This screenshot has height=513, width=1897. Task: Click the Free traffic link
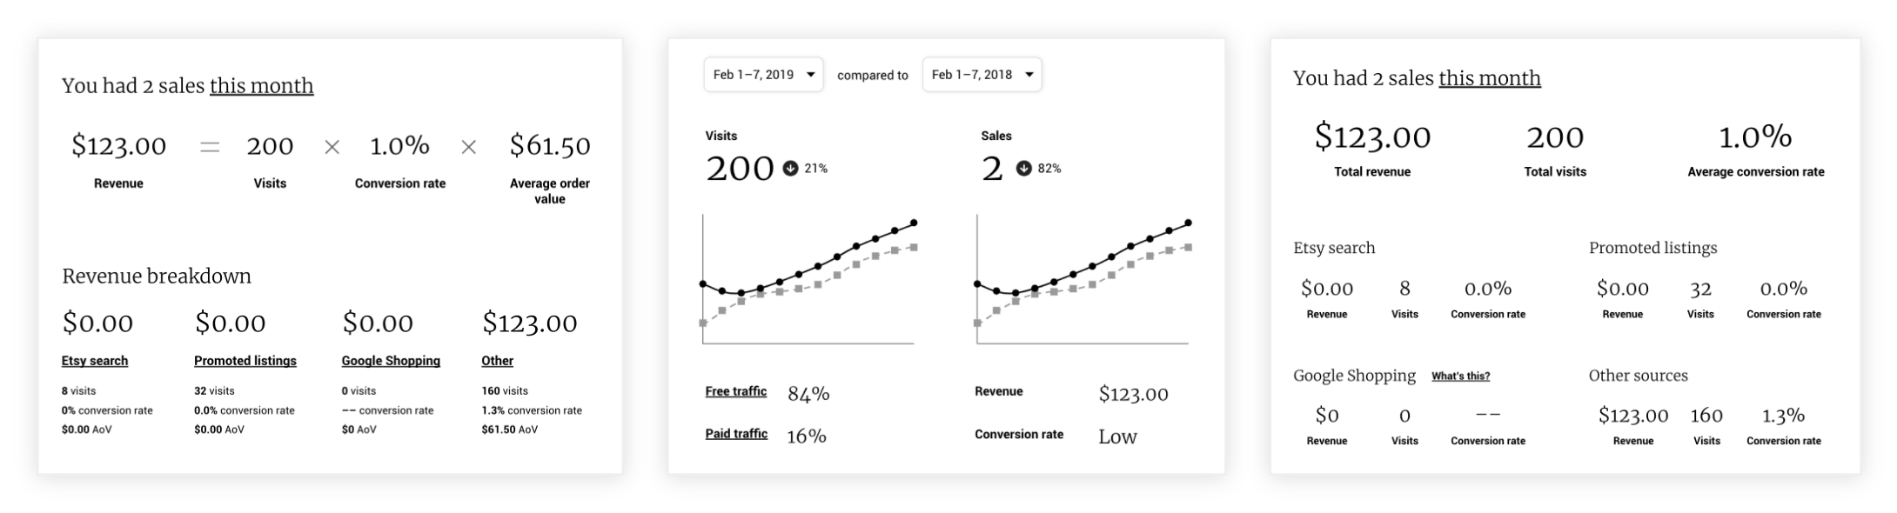pos(736,391)
